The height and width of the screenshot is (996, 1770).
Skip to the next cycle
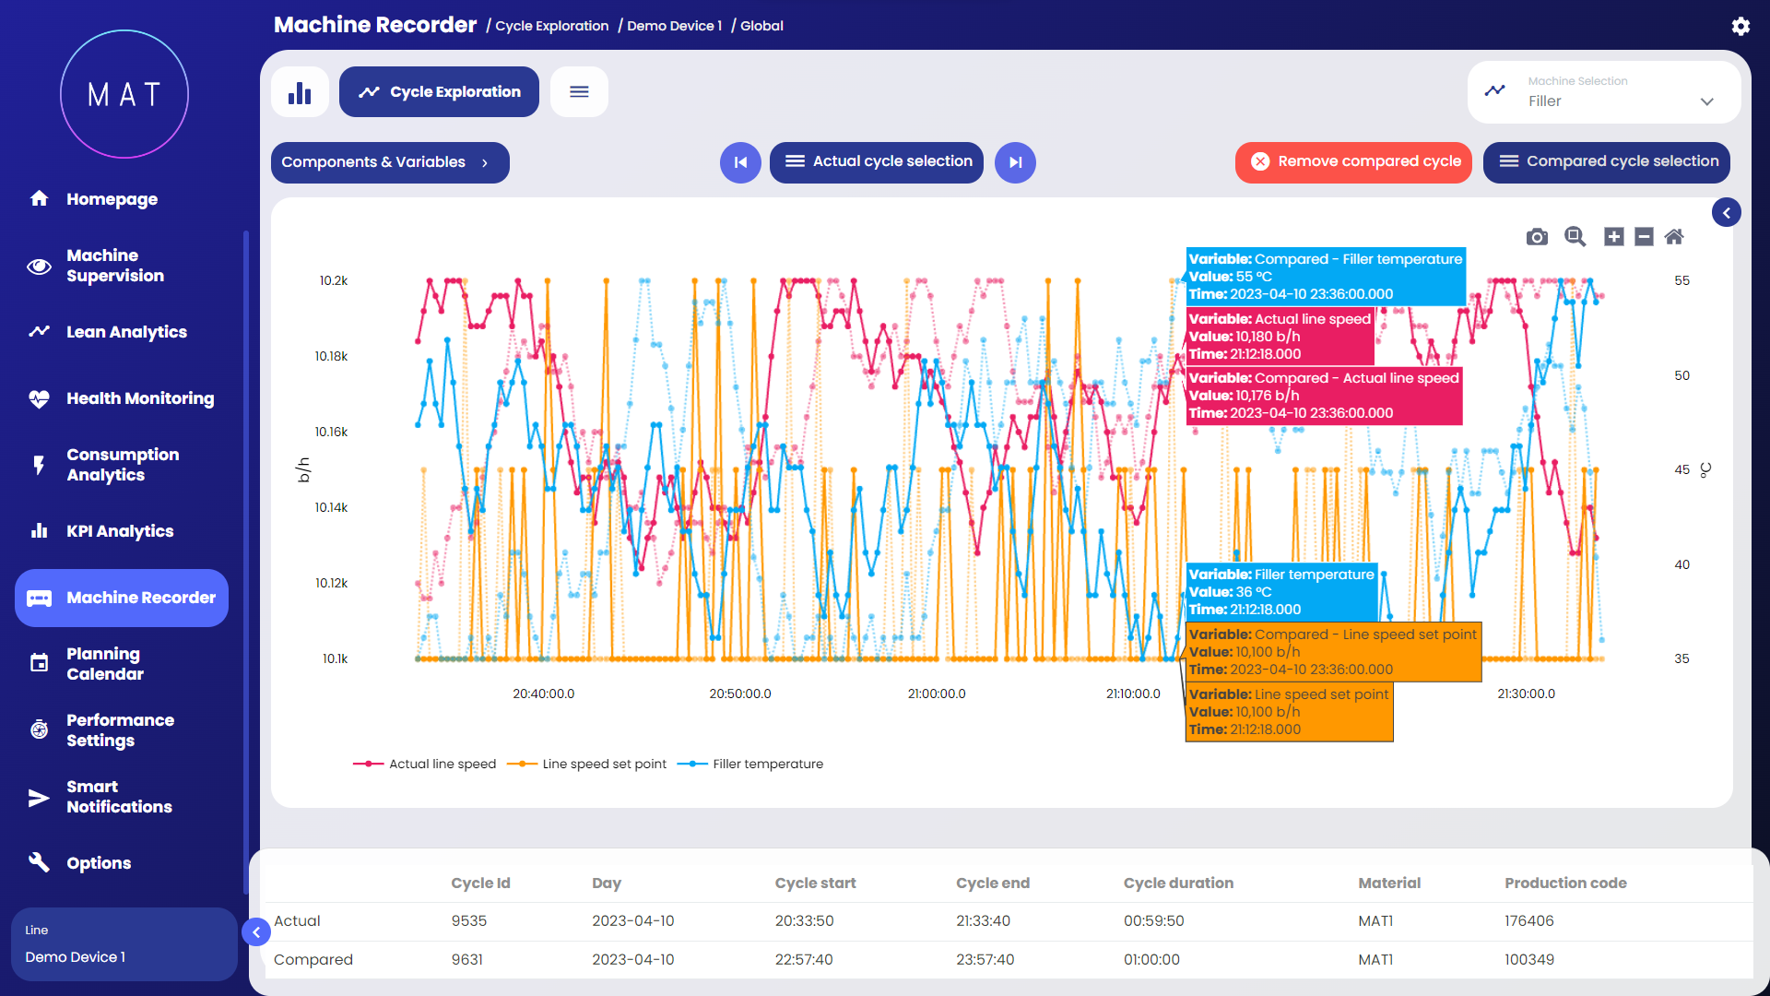point(1015,162)
